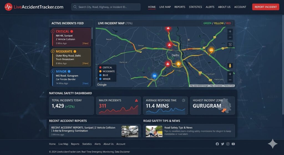Open the YouTube footer icon
The image size is (284, 155).
[233, 144]
